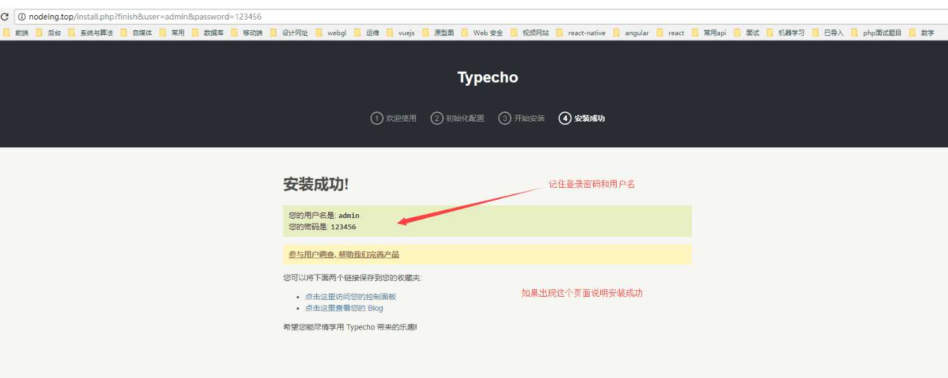Viewport: 948px width, 378px height.
Task: Select step 4 安装成功
Action: (582, 118)
